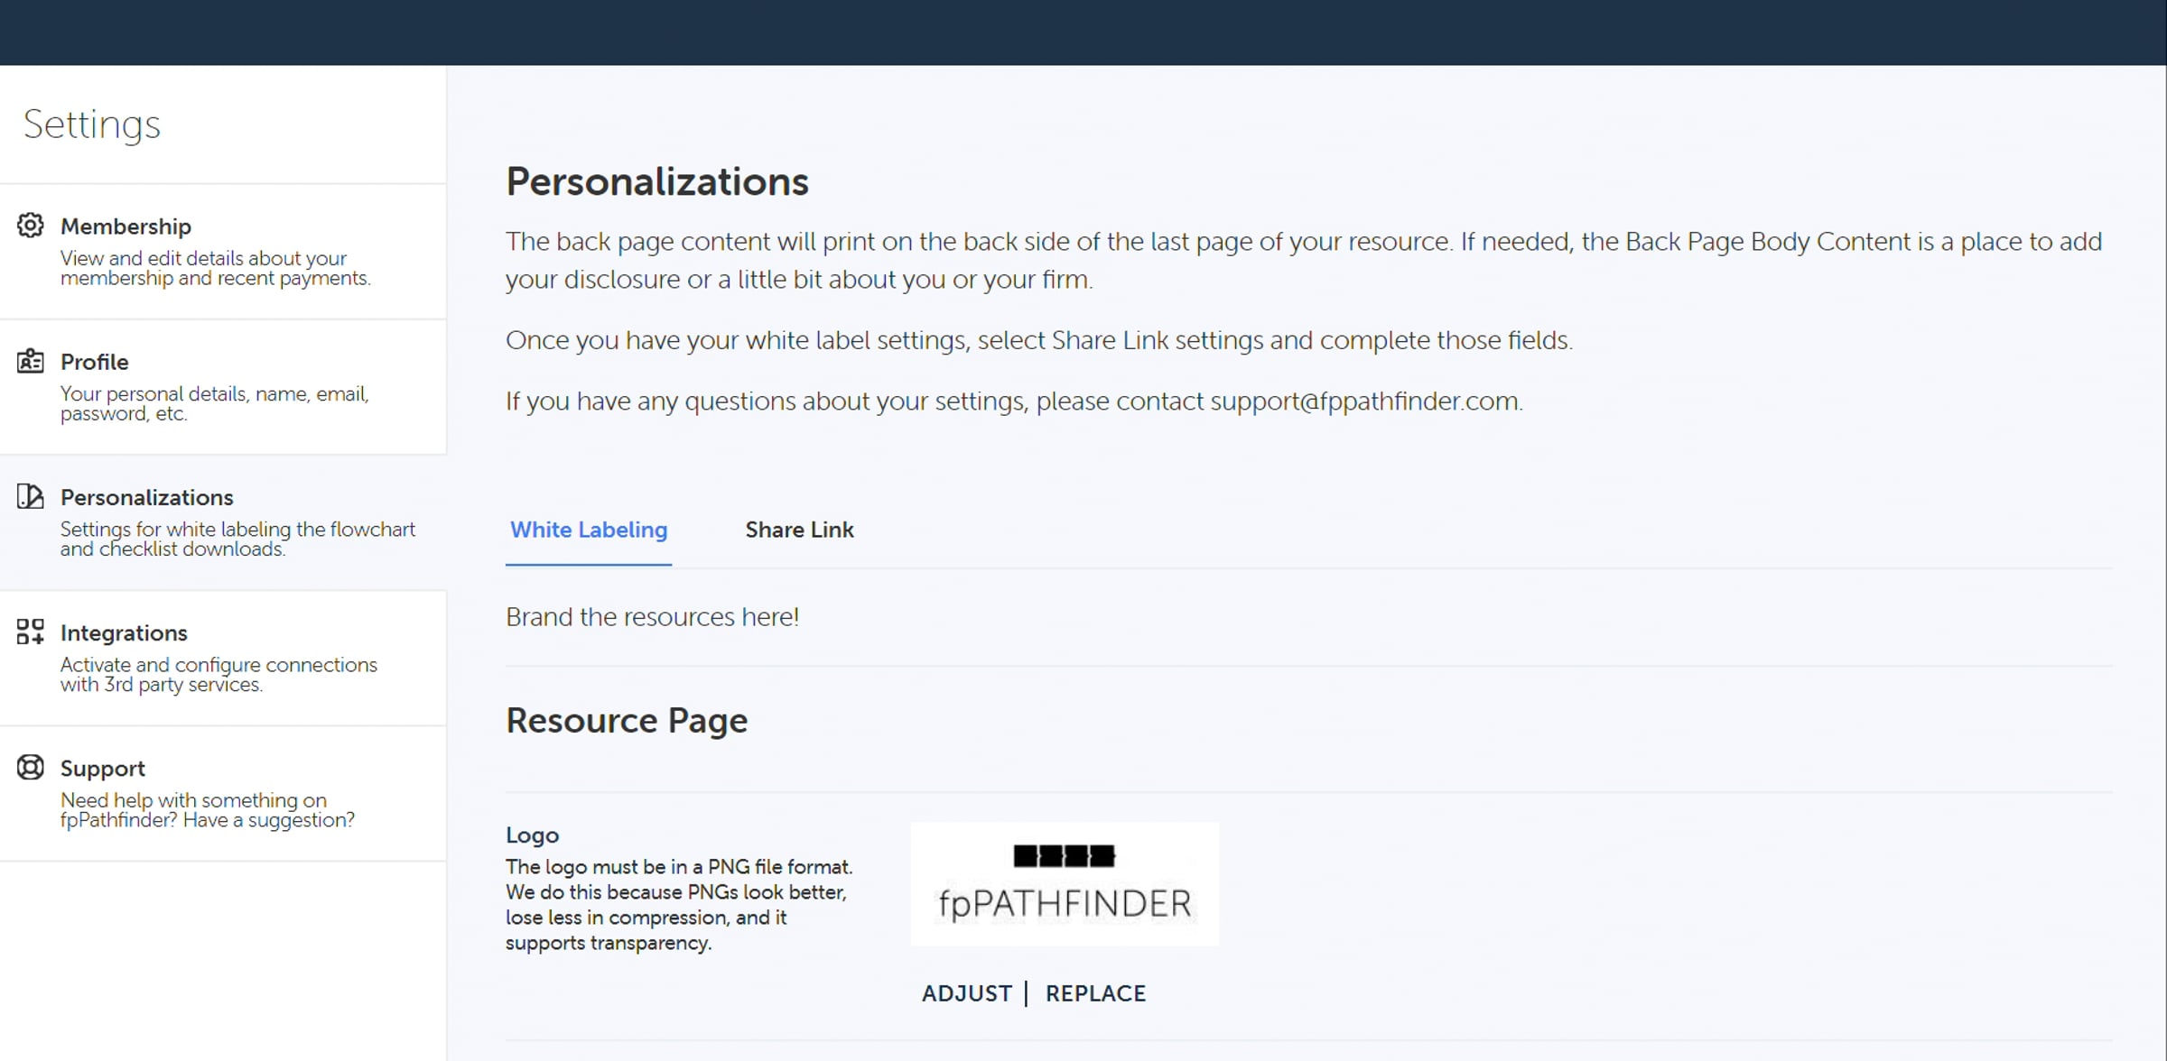
Task: Click 'Once you have your white label settings' paragraph
Action: click(x=1039, y=340)
